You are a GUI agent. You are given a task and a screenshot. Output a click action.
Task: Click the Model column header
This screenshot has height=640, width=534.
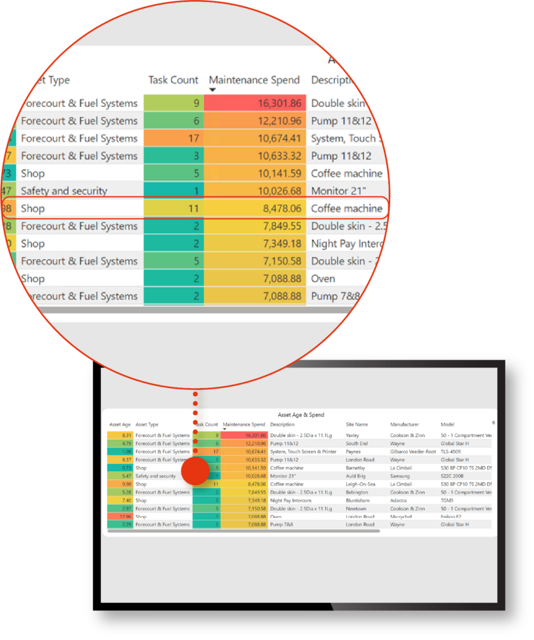pos(448,424)
